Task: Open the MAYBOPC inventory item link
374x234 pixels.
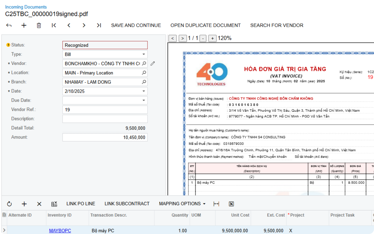Action: (60, 231)
